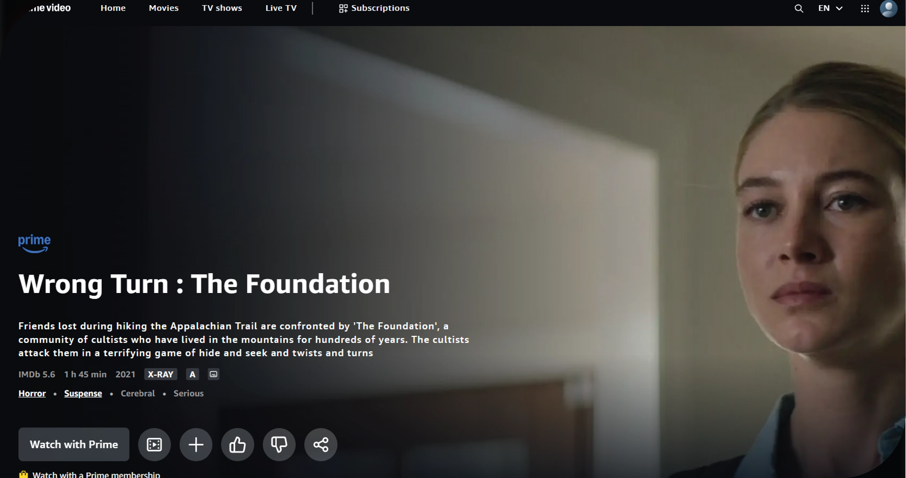
Task: Add the movie to Watchlist with plus icon
Action: coord(196,445)
